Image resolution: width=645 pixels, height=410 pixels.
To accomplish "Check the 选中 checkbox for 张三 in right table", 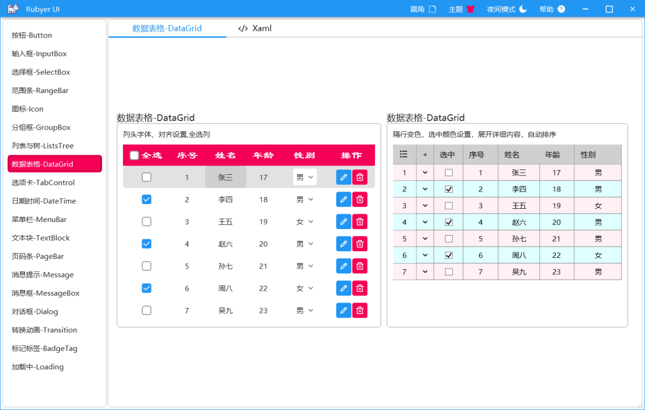I will point(449,171).
